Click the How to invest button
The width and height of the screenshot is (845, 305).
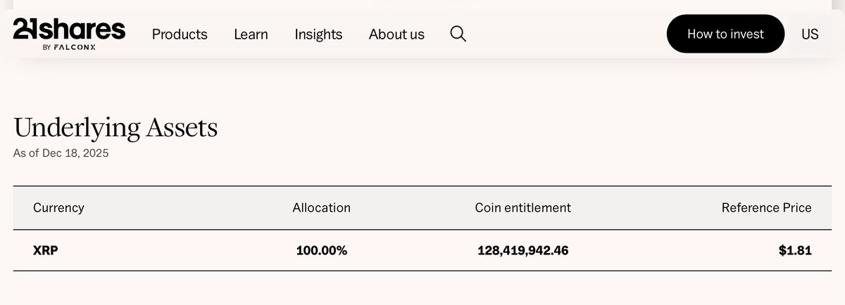click(x=725, y=34)
